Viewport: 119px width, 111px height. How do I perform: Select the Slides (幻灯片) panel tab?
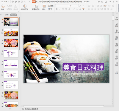coord(14,15)
